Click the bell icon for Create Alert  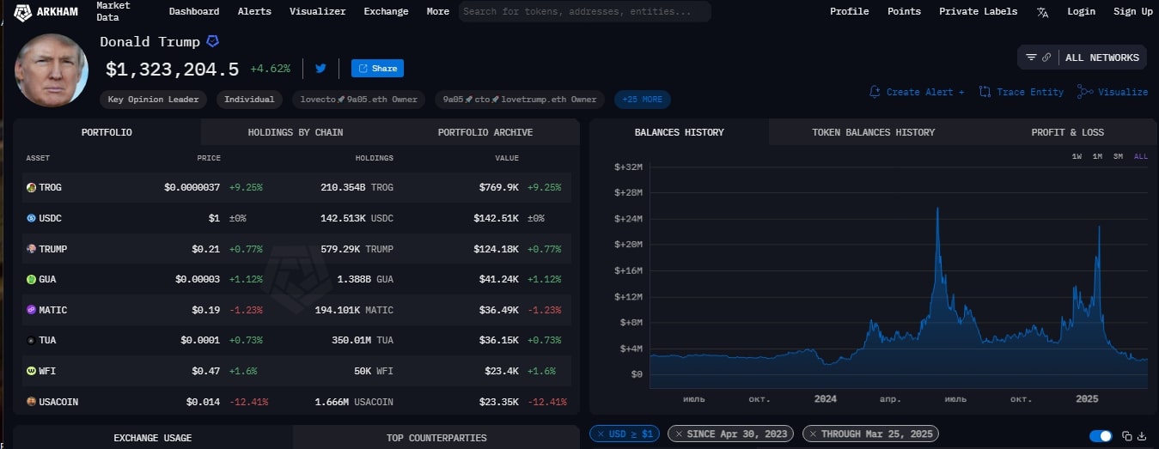click(875, 92)
